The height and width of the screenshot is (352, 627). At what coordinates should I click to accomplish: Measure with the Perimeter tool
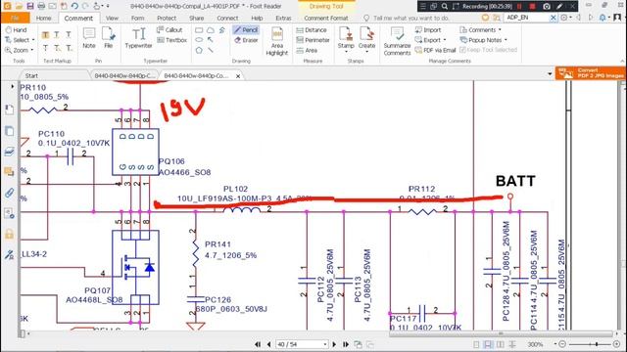tap(313, 40)
